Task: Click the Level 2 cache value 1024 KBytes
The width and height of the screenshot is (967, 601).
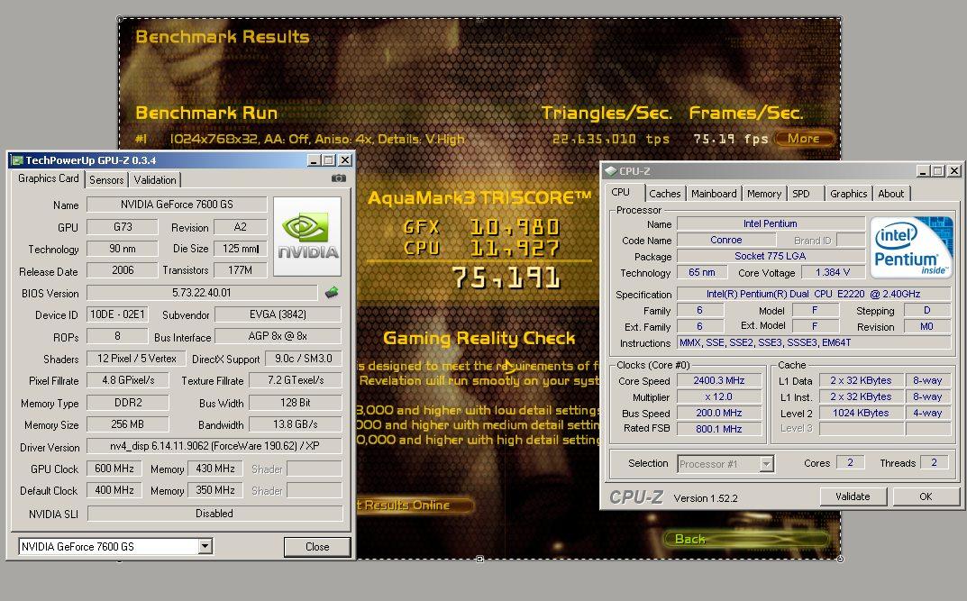Action: pyautogui.click(x=861, y=413)
